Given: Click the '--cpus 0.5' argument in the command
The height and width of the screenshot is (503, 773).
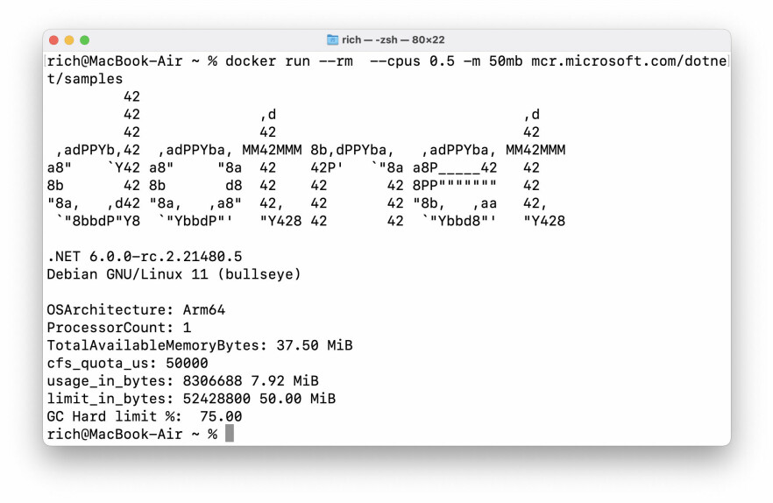Looking at the screenshot, I should [412, 61].
